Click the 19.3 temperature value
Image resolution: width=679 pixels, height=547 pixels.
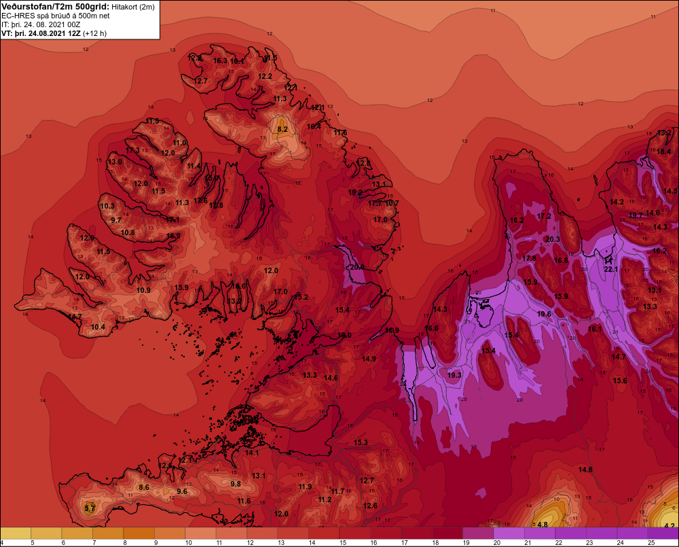click(x=454, y=375)
